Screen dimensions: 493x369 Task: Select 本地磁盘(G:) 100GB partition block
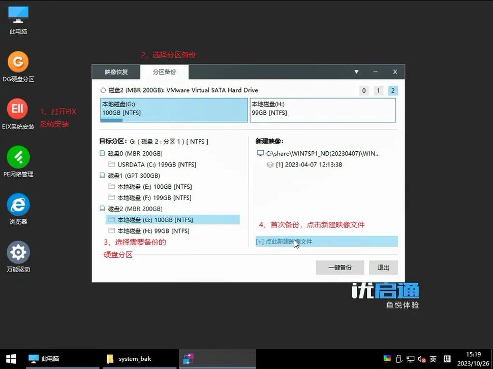tap(174, 110)
